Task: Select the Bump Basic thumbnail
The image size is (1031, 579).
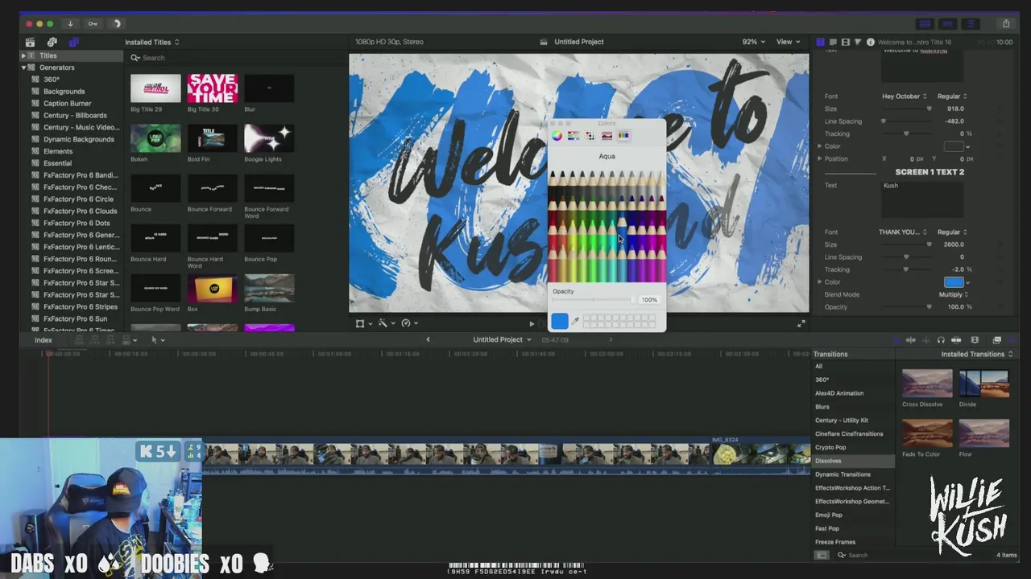Action: coord(269,289)
